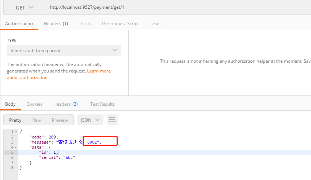Open the GET method dropdown
Image resolution: width=311 pixels, height=180 pixels.
point(24,8)
